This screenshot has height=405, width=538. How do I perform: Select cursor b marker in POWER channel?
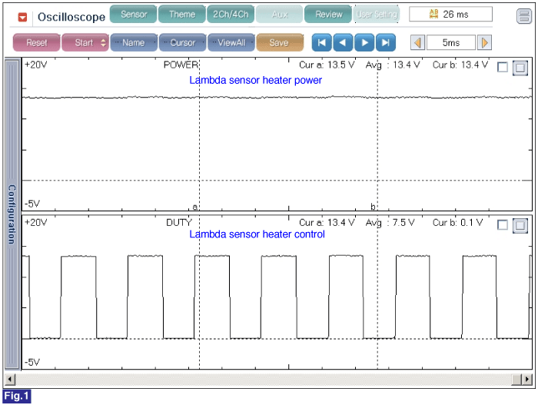pyautogui.click(x=373, y=206)
